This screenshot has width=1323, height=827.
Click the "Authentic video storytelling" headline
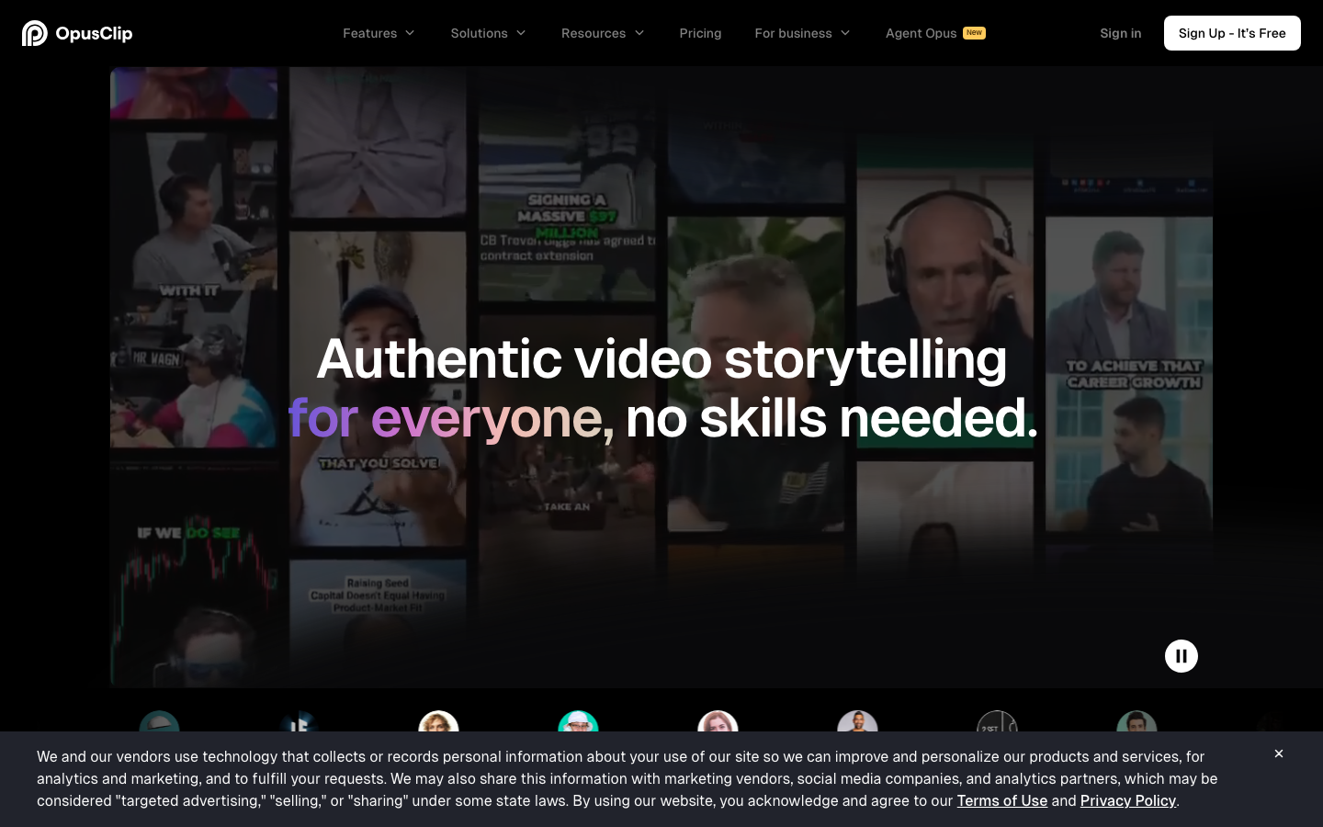(661, 358)
